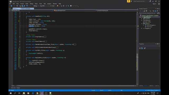Click Add to Source Control in status bar

[x=152, y=90]
